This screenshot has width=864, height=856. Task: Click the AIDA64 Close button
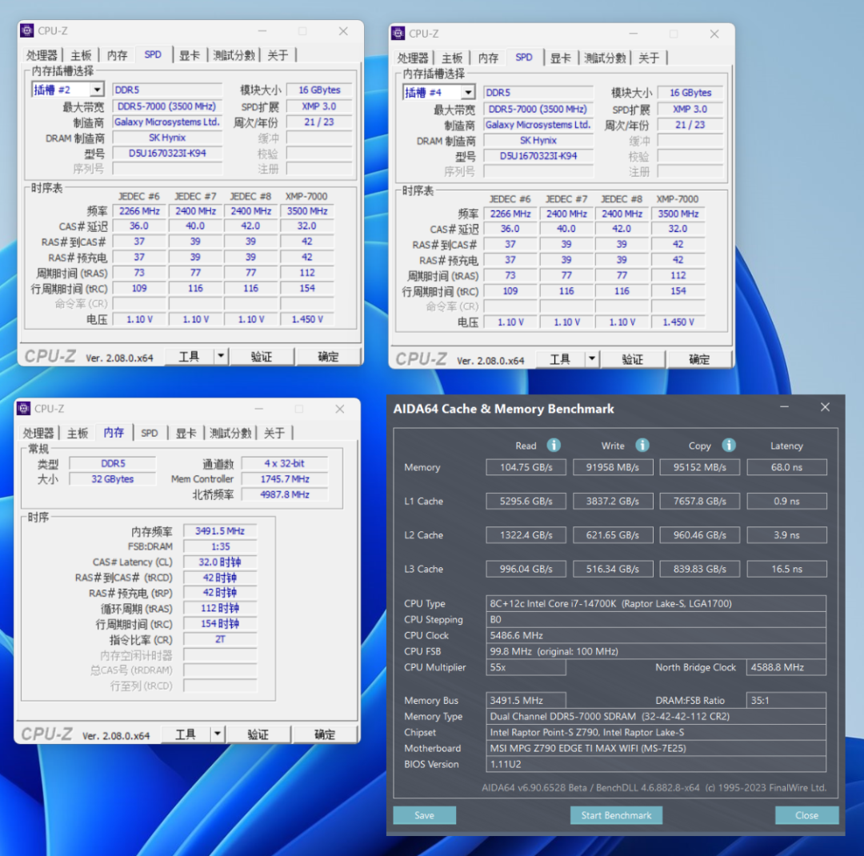pyautogui.click(x=806, y=815)
